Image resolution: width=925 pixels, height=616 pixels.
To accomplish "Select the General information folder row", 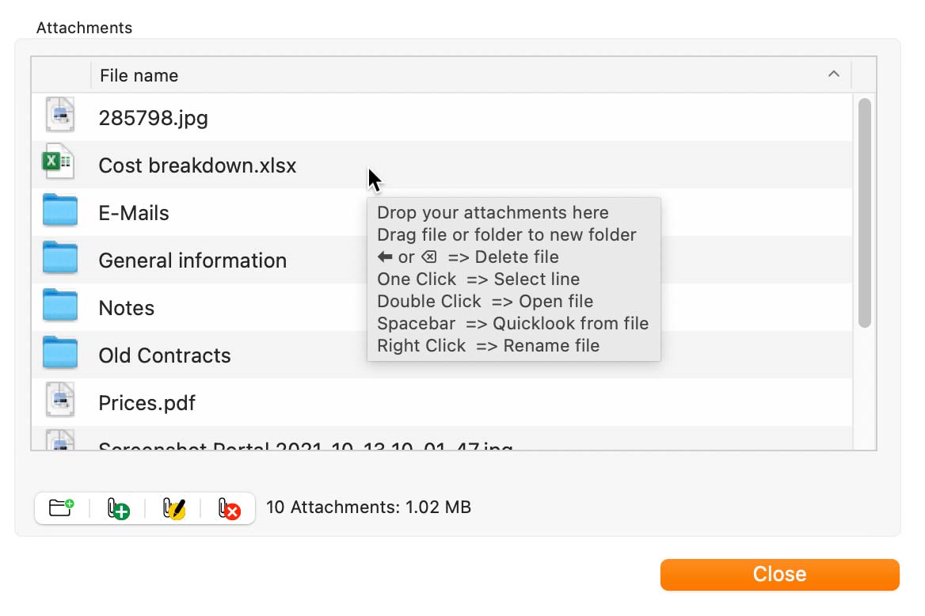I will click(442, 260).
